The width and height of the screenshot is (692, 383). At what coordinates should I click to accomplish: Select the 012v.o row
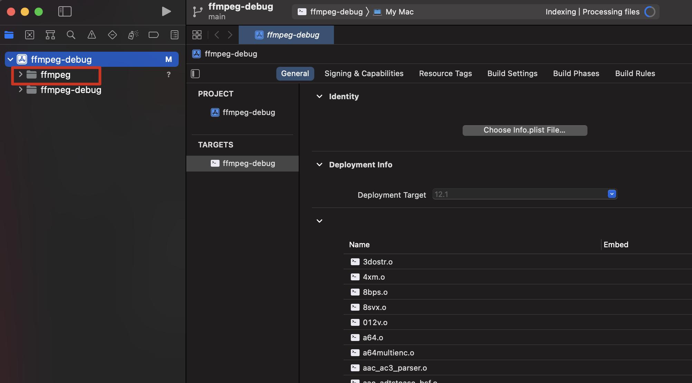tap(517, 322)
